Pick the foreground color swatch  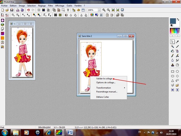173,21
